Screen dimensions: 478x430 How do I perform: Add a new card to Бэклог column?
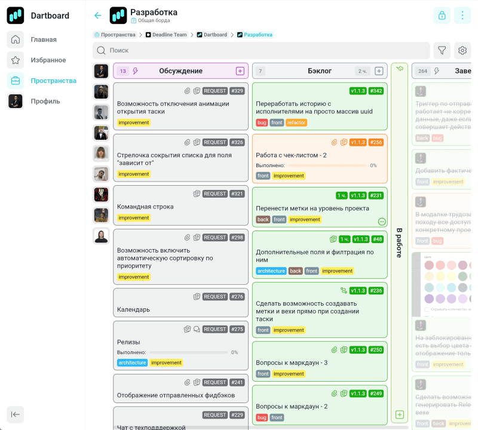click(379, 71)
